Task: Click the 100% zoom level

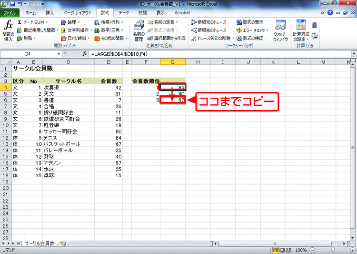Action: pyautogui.click(x=301, y=250)
